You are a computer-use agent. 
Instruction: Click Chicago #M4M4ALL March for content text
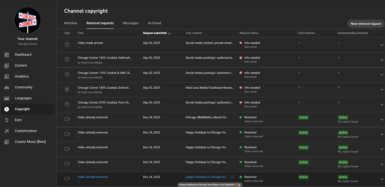click(207, 117)
